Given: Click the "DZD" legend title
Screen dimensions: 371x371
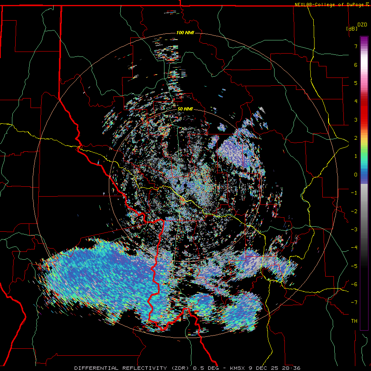Looking at the screenshot, I should pyautogui.click(x=362, y=25).
